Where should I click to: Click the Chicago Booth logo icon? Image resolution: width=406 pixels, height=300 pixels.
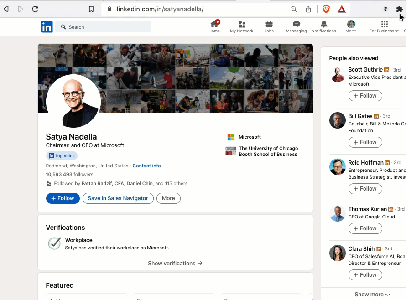(231, 150)
